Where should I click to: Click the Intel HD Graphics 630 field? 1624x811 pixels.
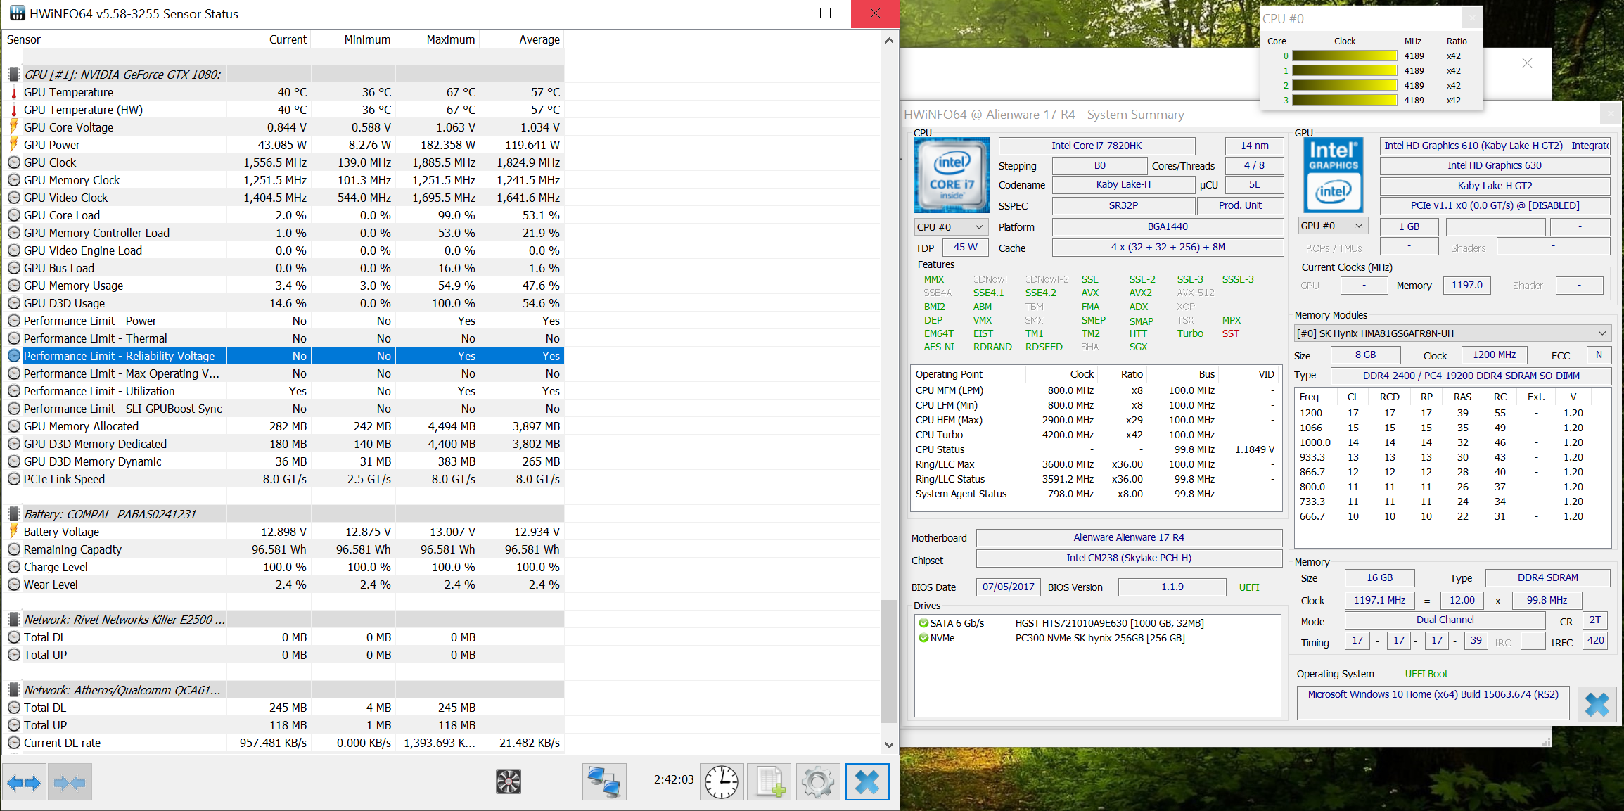click(1495, 165)
